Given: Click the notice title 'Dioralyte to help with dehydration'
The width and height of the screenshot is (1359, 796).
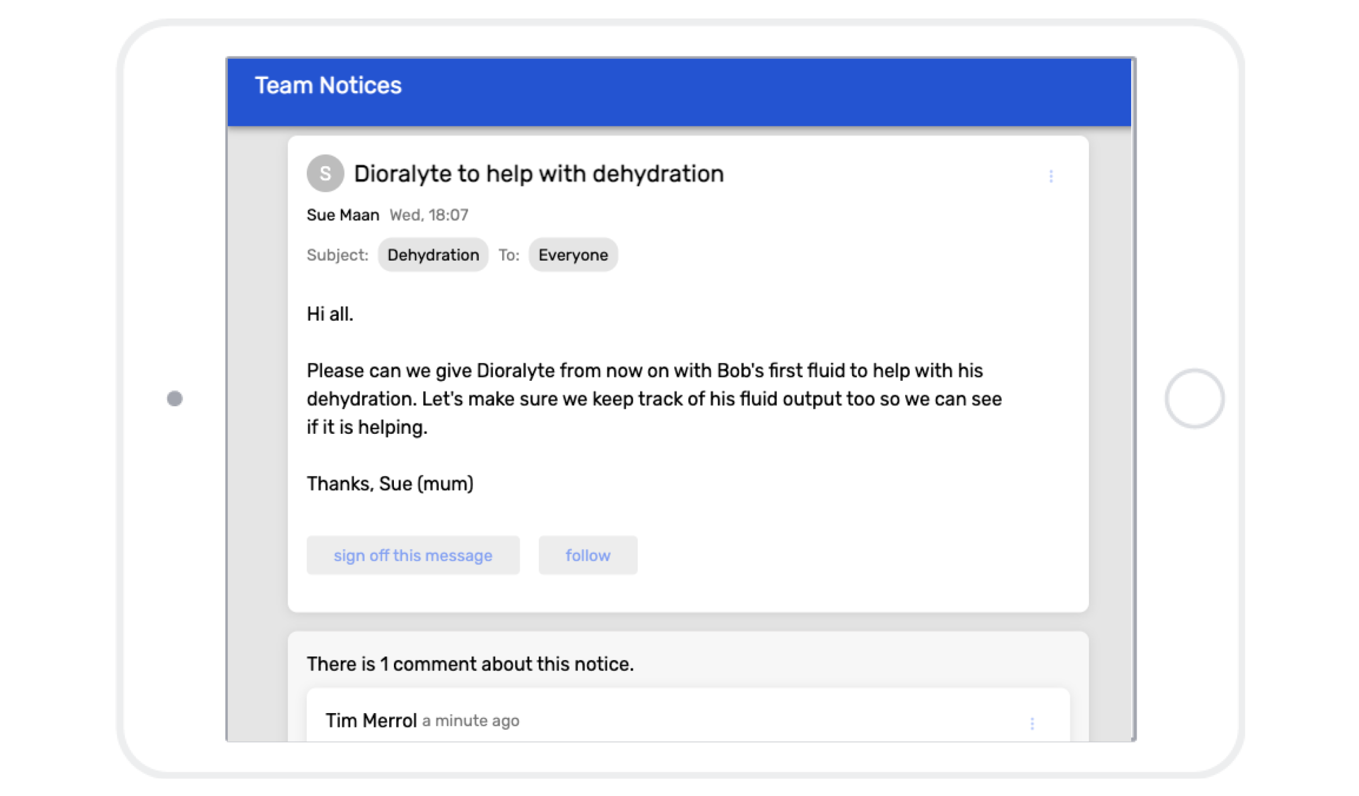Looking at the screenshot, I should click(x=539, y=174).
